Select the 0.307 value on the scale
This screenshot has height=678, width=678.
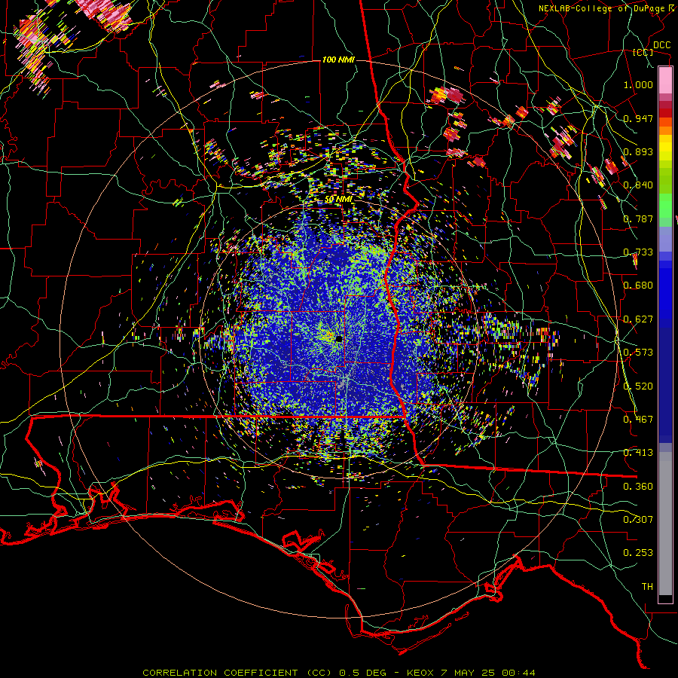pos(638,520)
